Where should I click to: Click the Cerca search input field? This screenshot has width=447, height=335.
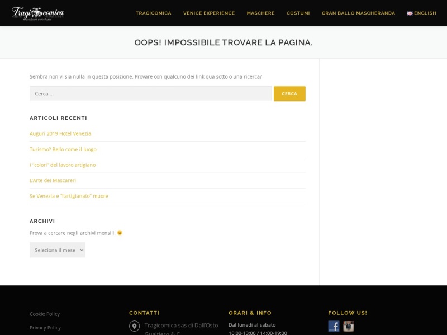(150, 94)
